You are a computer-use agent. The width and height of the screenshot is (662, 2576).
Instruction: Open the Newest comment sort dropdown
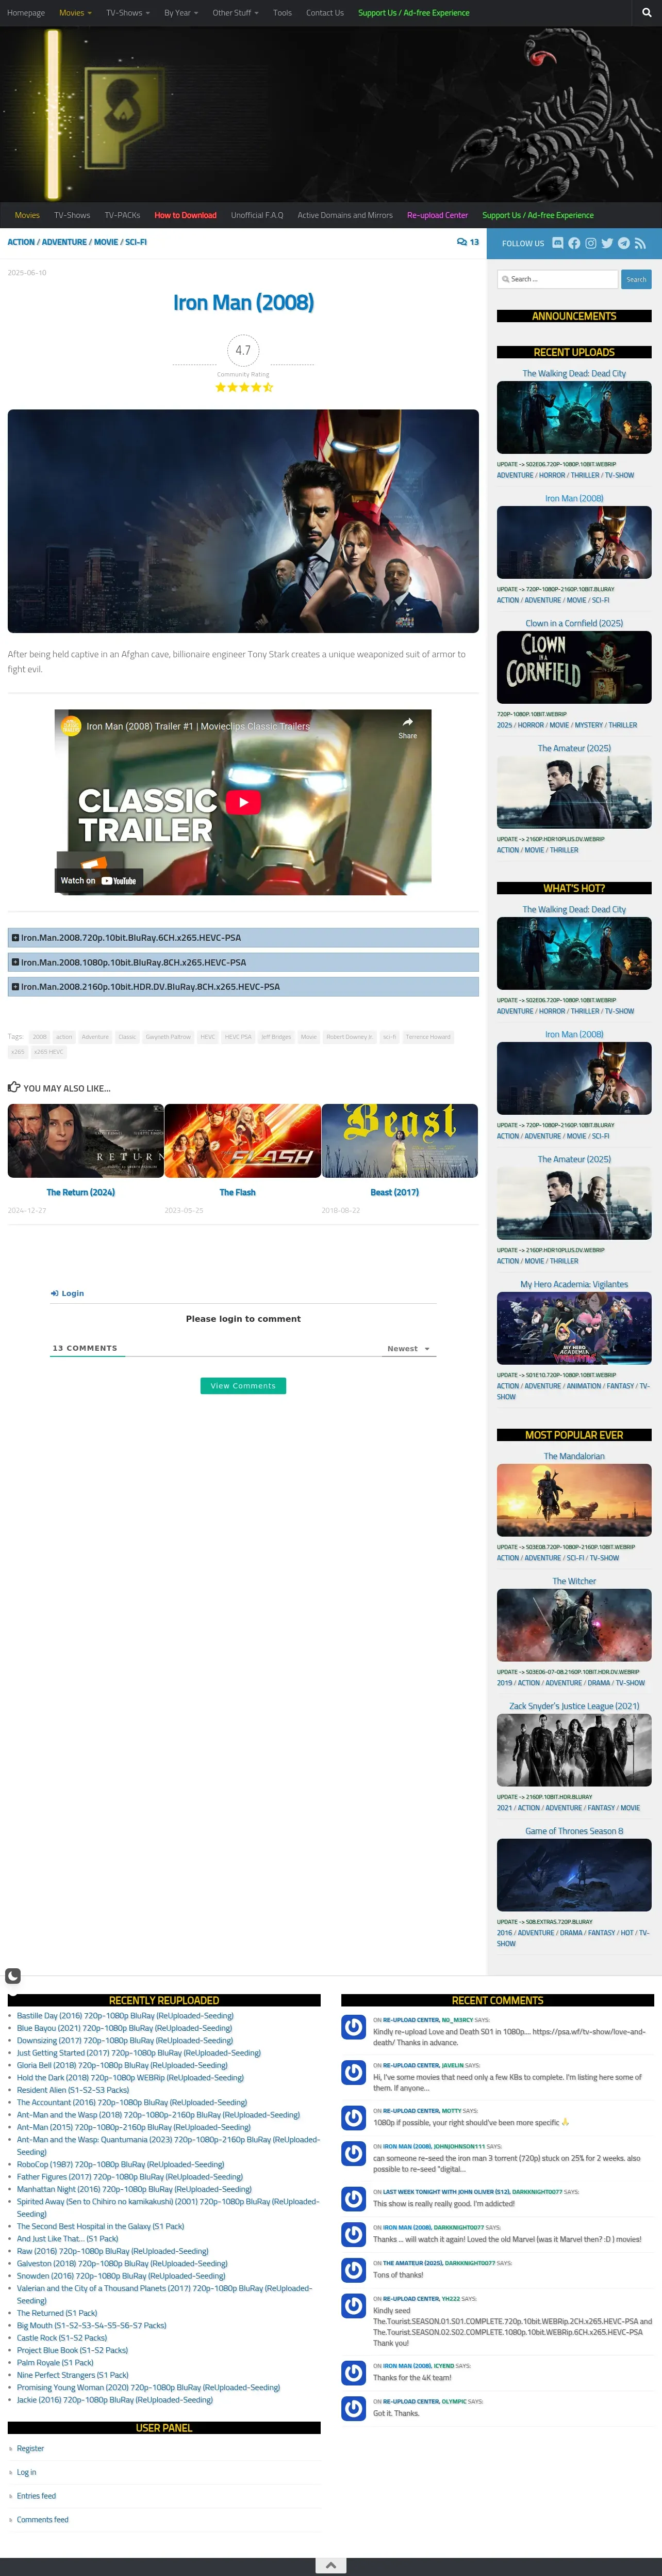[x=409, y=1349]
